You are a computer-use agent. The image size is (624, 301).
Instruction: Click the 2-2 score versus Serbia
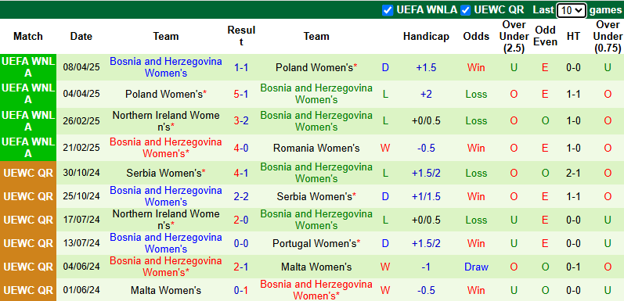click(241, 196)
